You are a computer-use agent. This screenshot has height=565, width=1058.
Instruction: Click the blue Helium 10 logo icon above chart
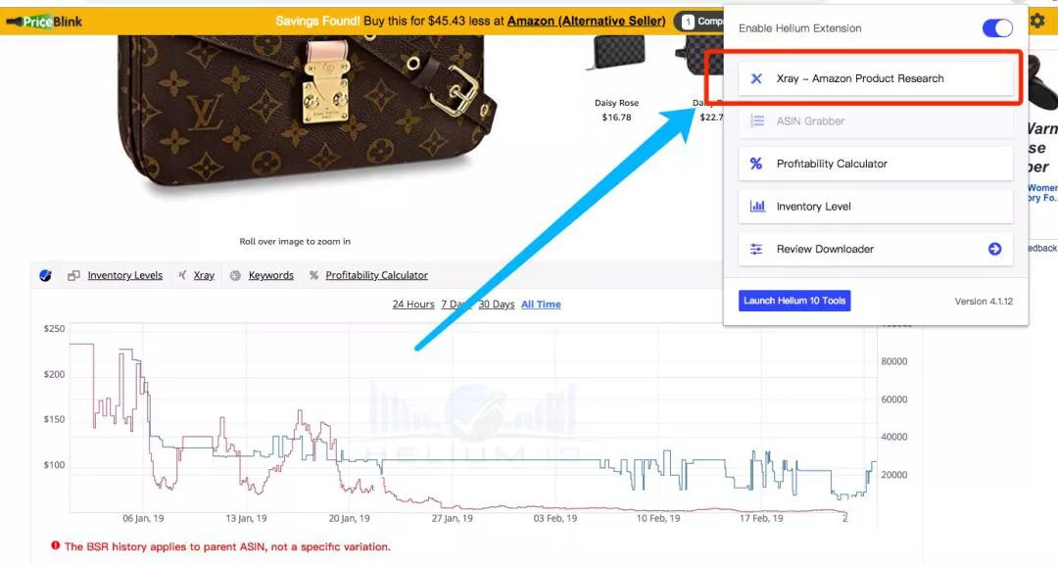click(45, 275)
